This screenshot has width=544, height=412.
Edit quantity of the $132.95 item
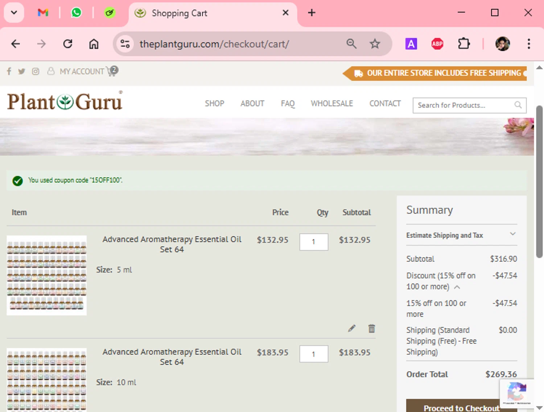(x=314, y=242)
